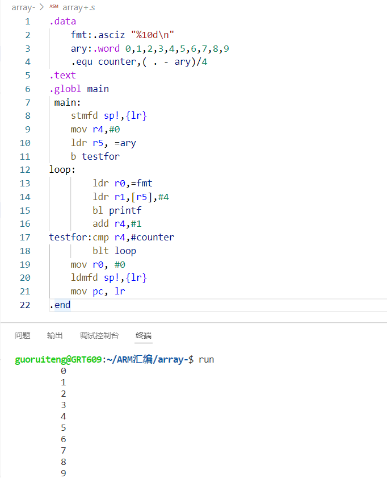387x478 pixels.
Task: Click ldr r0,=fmt instruction
Action: pyautogui.click(x=123, y=183)
